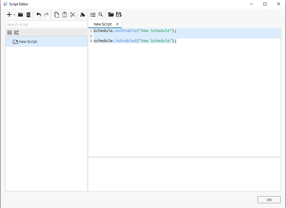Delete script using the trash icon
Image resolution: width=286 pixels, height=208 pixels.
tap(28, 14)
